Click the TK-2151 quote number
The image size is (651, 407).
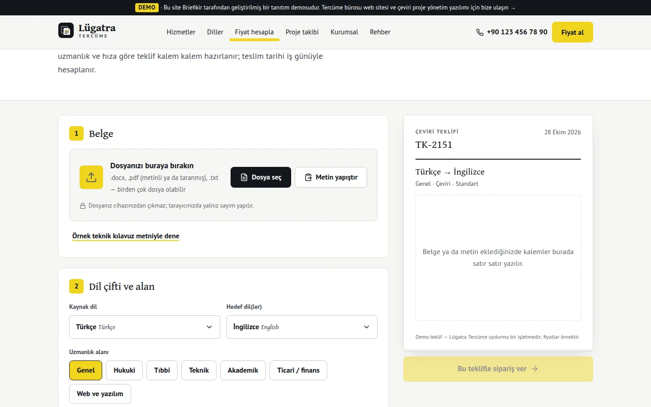(434, 145)
